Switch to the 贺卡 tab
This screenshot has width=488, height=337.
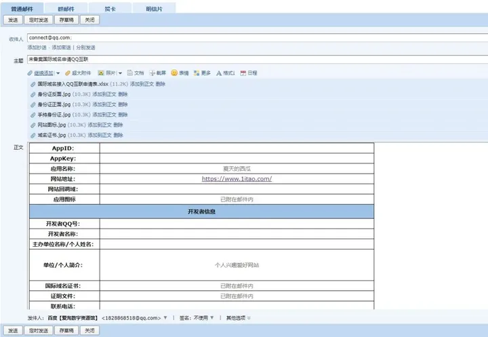[110, 9]
